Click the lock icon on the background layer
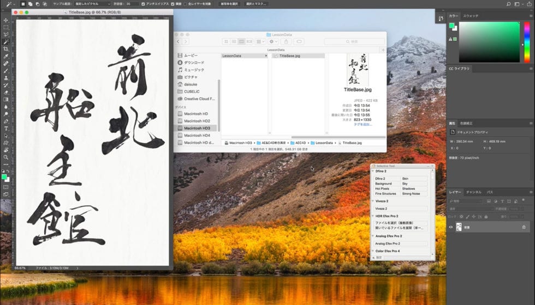535x305 pixels. pyautogui.click(x=524, y=227)
